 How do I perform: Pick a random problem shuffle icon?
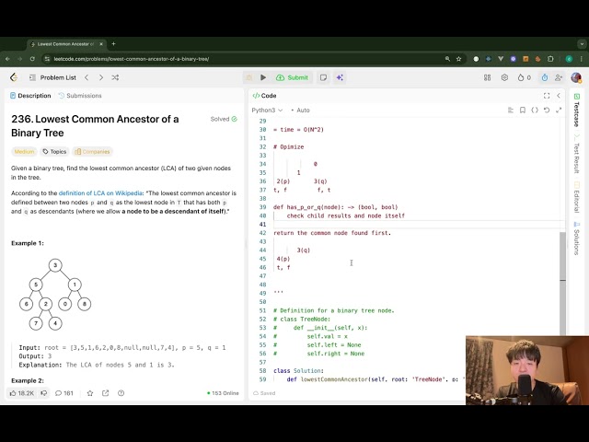point(115,77)
